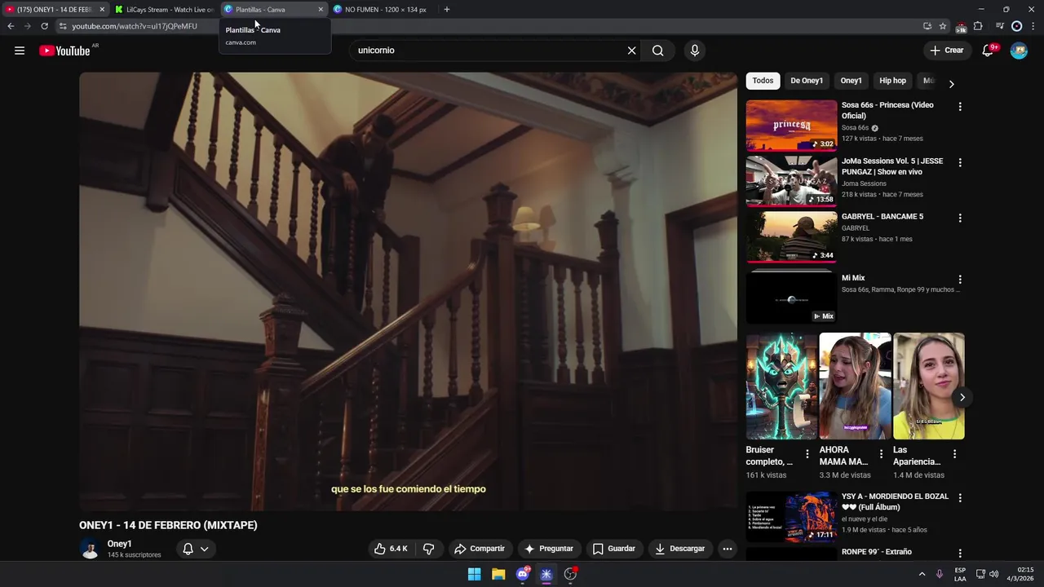
Task: Open the taskbar volume control
Action: tap(993, 574)
